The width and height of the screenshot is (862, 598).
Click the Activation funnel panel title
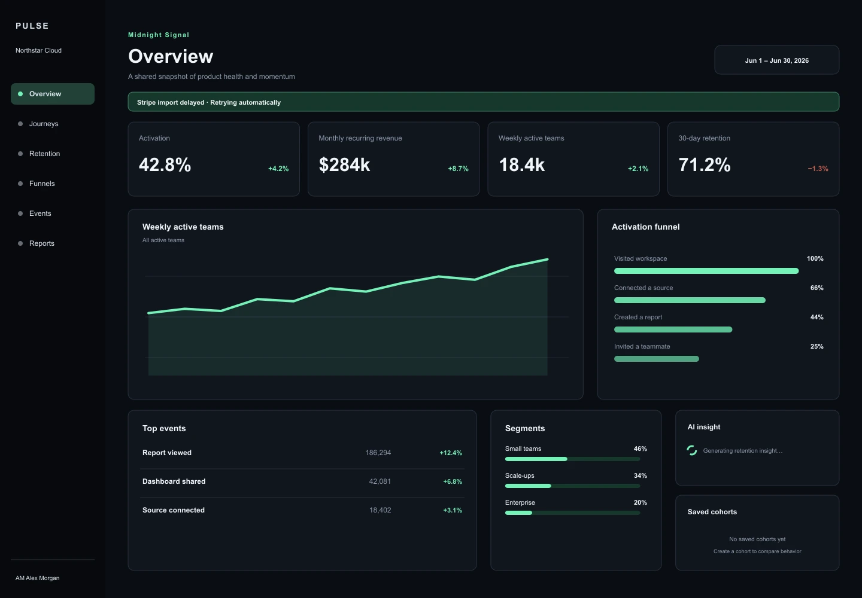[645, 227]
